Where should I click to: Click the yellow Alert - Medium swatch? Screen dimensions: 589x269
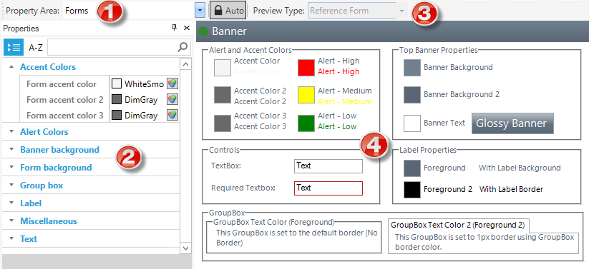pos(306,95)
